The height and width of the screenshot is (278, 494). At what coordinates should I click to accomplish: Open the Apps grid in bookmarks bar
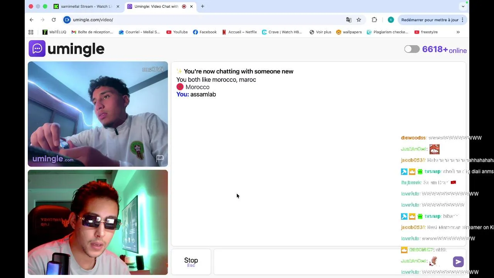coord(31,32)
